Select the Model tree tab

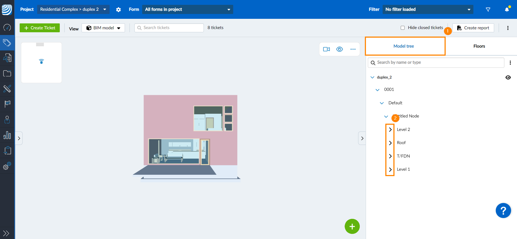(x=404, y=46)
